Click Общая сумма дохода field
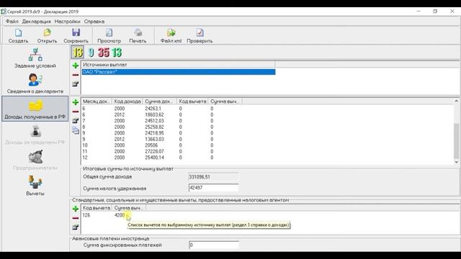This screenshot has height=259, width=461. [213, 177]
